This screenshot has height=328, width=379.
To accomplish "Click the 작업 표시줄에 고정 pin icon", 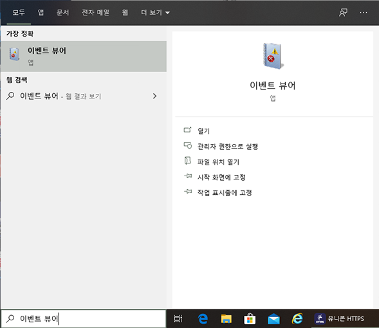I will pos(188,192).
